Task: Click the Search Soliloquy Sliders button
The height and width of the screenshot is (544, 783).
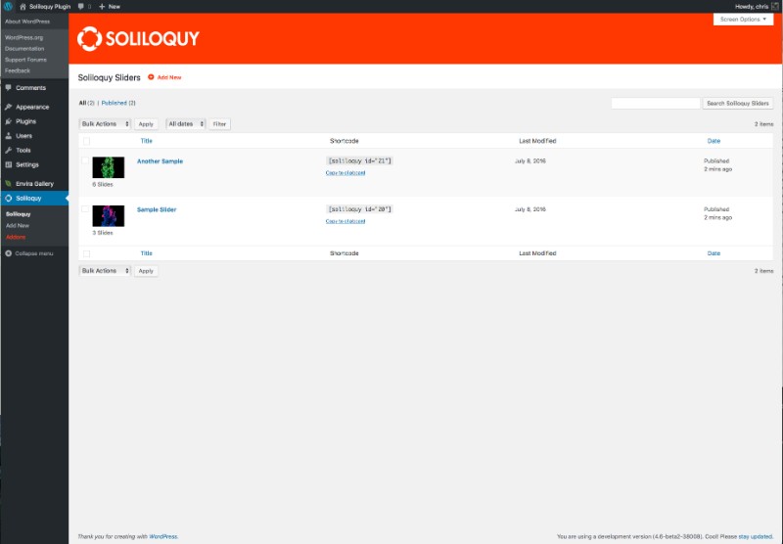Action: pyautogui.click(x=738, y=104)
